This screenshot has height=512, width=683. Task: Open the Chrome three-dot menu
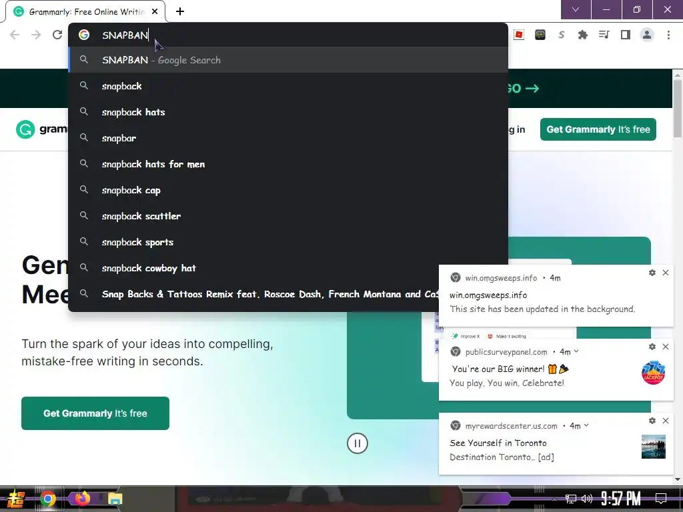coord(668,35)
